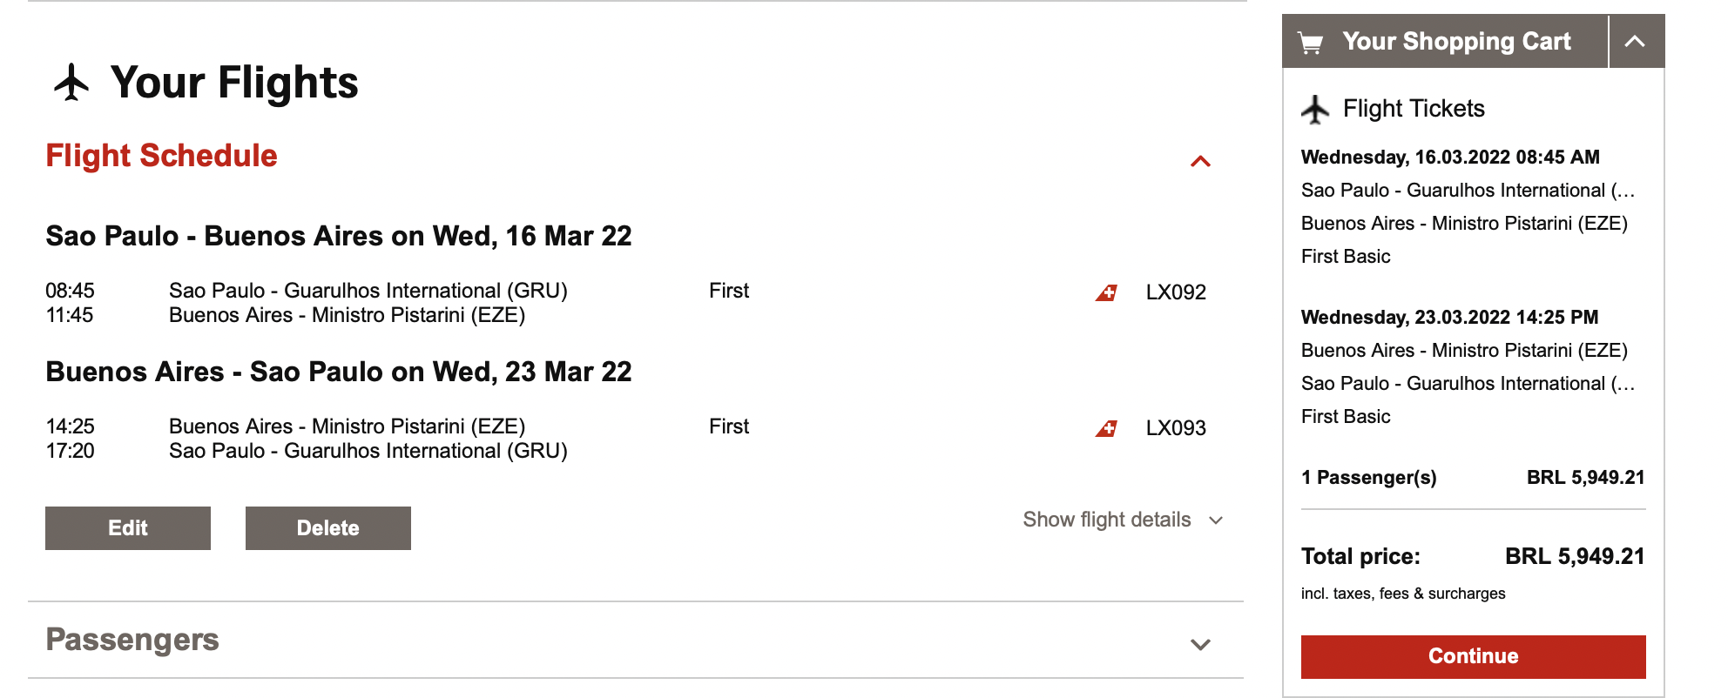Click the shopping cart icon
This screenshot has height=698, width=1728.
pos(1310,43)
